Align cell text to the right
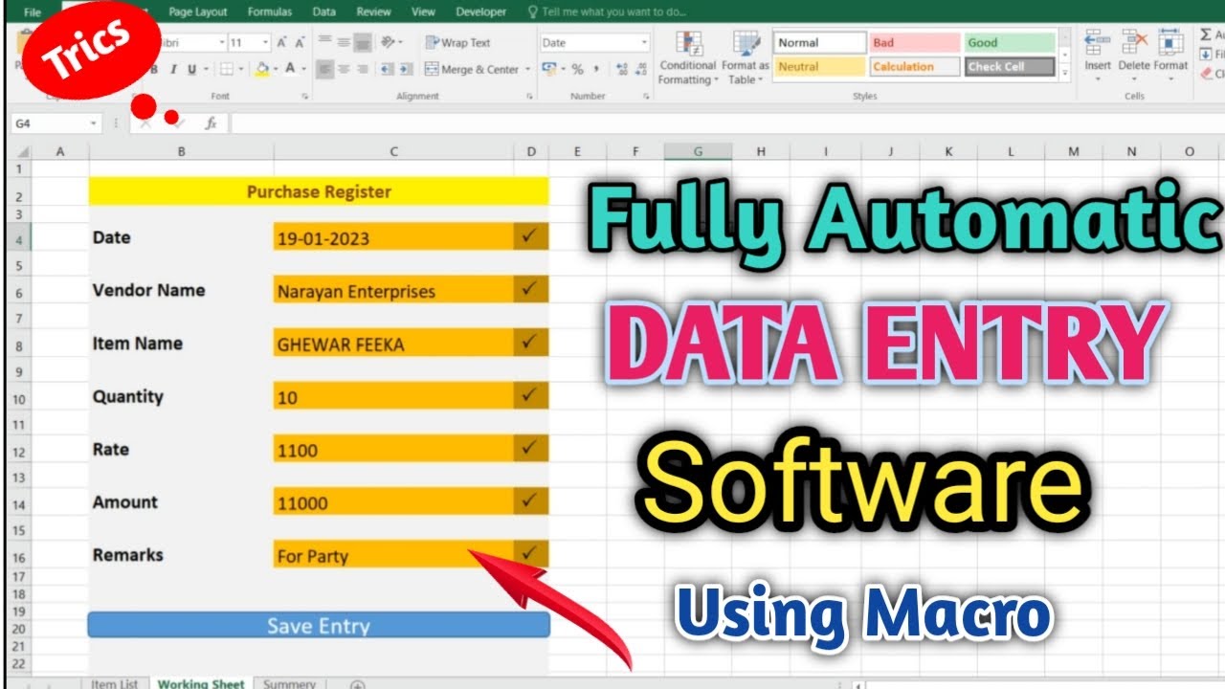This screenshot has height=689, width=1225. point(363,69)
